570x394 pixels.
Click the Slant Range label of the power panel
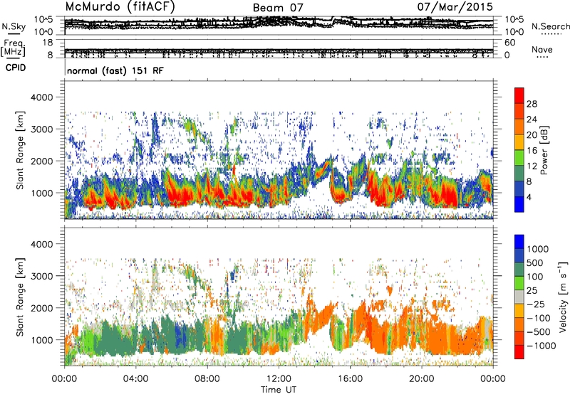20,150
